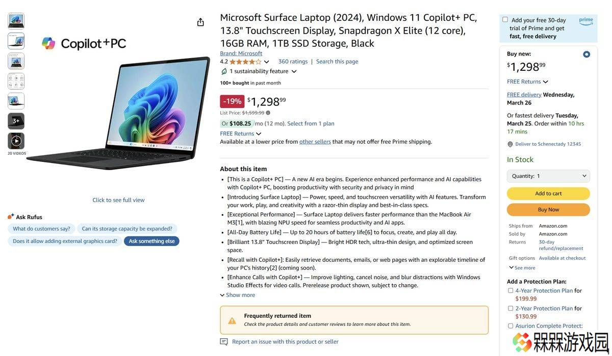Click the sustainability leaf icon
Viewport: 612px width, 356px height.
(224, 71)
